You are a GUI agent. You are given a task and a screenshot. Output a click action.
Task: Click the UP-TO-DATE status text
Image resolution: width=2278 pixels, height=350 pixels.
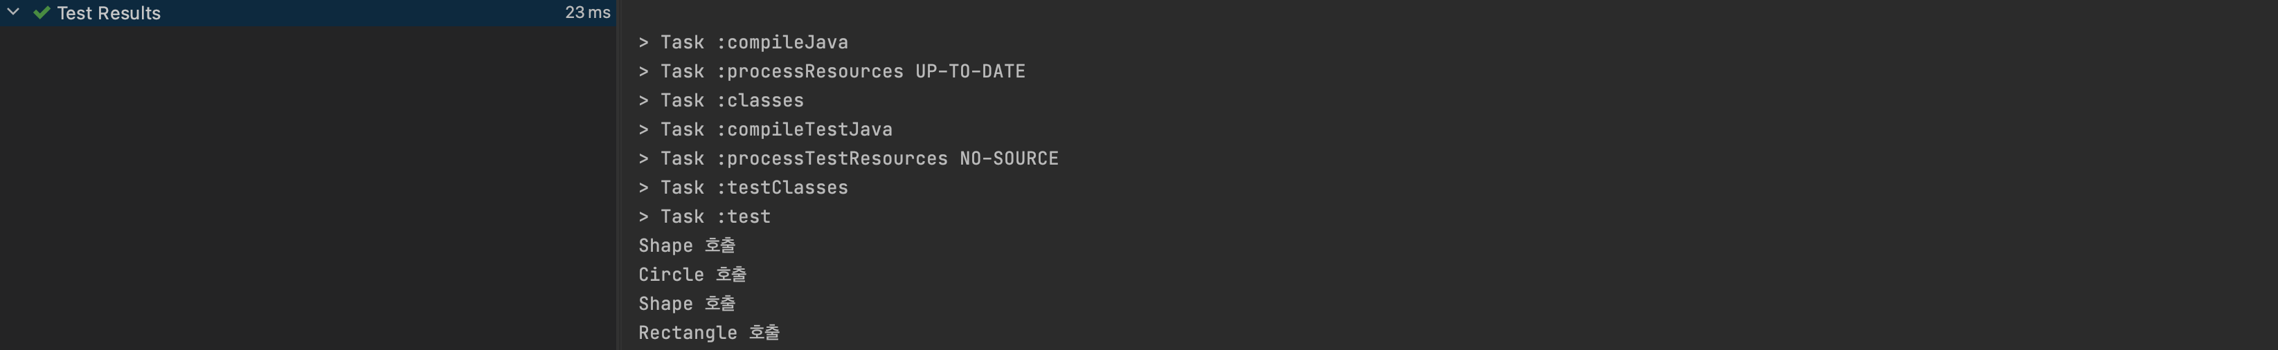pos(970,72)
